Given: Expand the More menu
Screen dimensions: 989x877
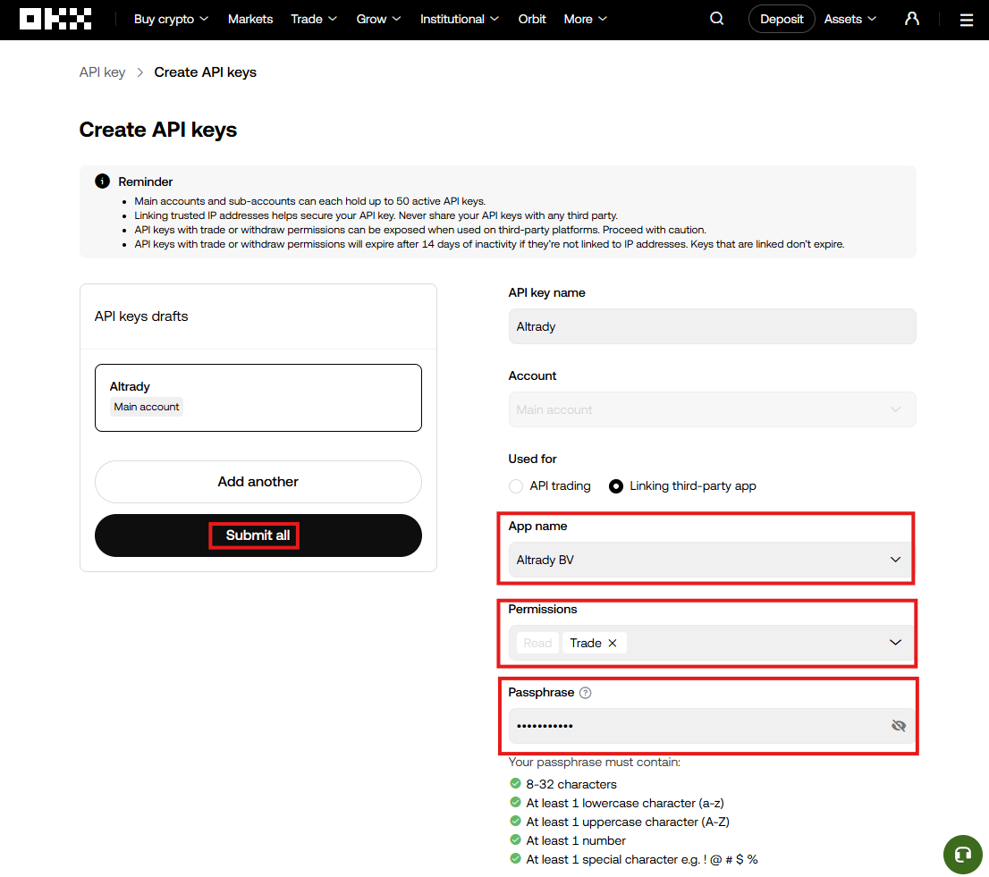Looking at the screenshot, I should (x=586, y=19).
